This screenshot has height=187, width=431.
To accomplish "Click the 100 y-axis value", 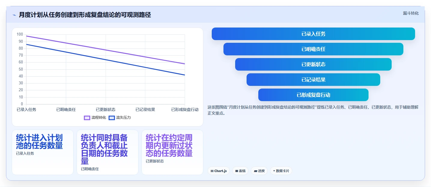I will tap(20, 34).
